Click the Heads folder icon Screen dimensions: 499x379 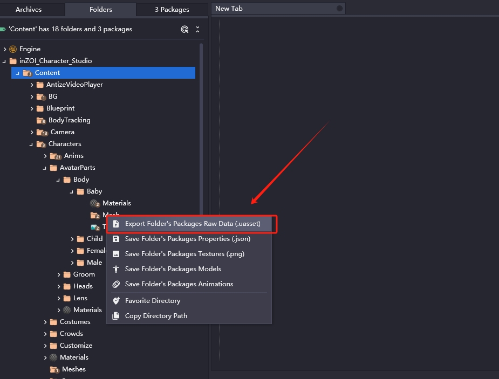[67, 286]
